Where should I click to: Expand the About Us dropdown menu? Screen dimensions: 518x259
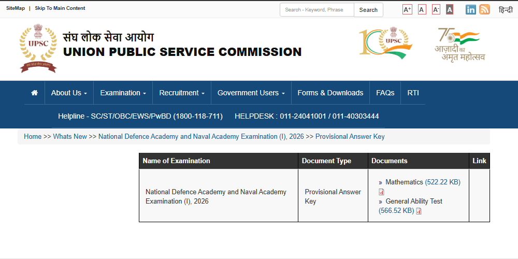click(x=69, y=93)
